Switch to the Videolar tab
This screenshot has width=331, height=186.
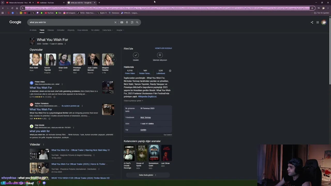(x=51, y=30)
